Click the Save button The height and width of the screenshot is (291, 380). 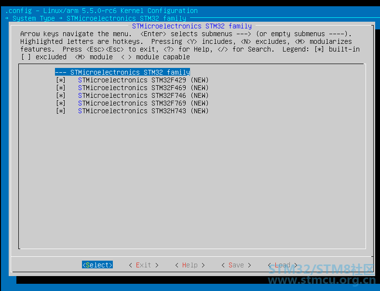tap(236, 265)
